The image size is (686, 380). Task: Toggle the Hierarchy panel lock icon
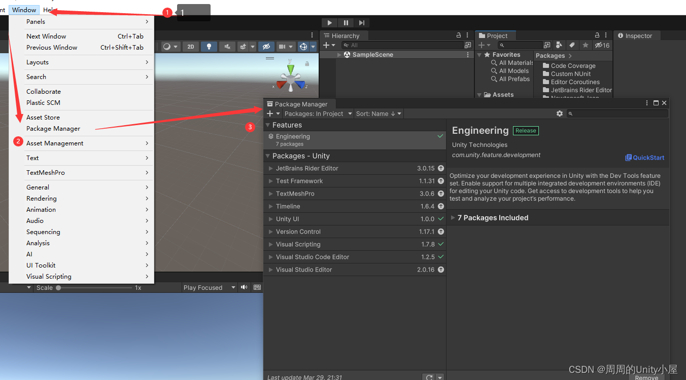tap(459, 35)
